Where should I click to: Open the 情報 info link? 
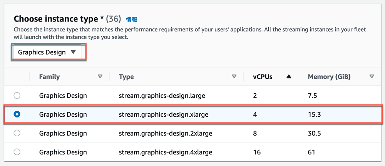132,19
